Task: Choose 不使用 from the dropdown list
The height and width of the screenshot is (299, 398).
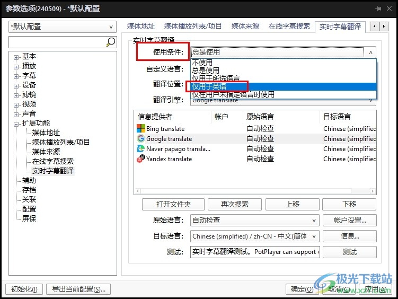Action: 284,63
